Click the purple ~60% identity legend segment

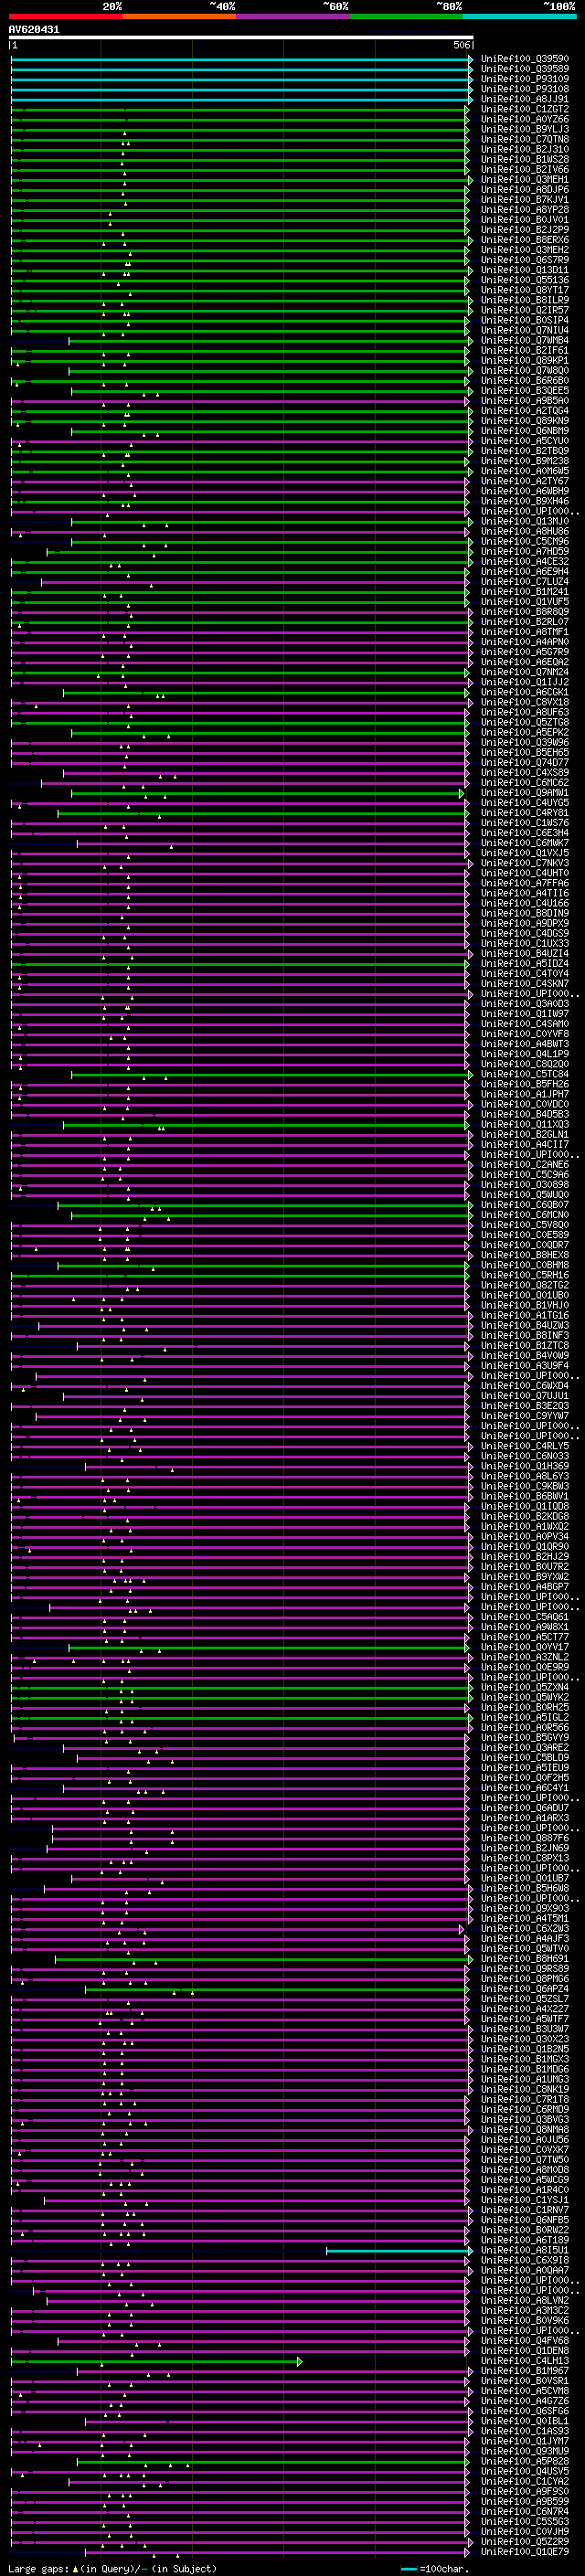coord(293,16)
